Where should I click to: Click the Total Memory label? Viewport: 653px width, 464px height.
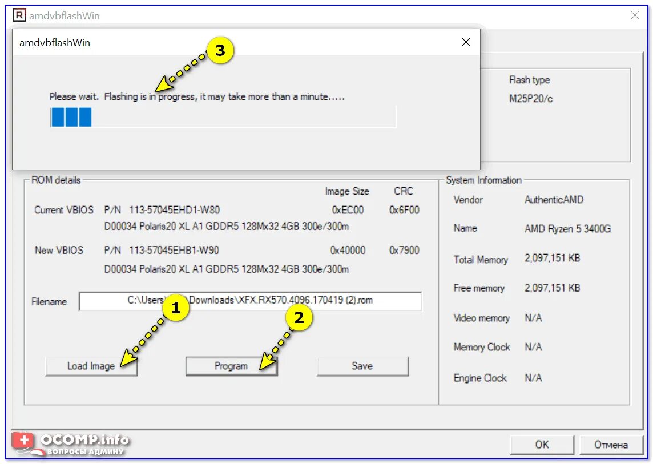[481, 260]
